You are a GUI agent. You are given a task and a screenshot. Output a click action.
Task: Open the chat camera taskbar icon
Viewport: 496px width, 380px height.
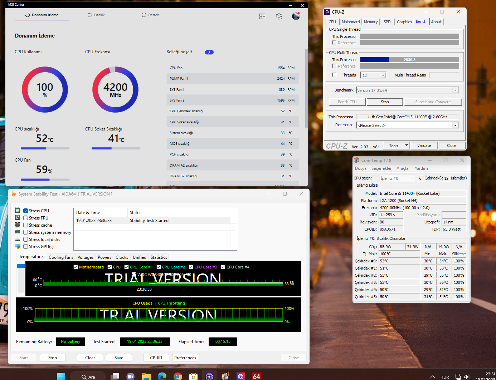click(131, 376)
